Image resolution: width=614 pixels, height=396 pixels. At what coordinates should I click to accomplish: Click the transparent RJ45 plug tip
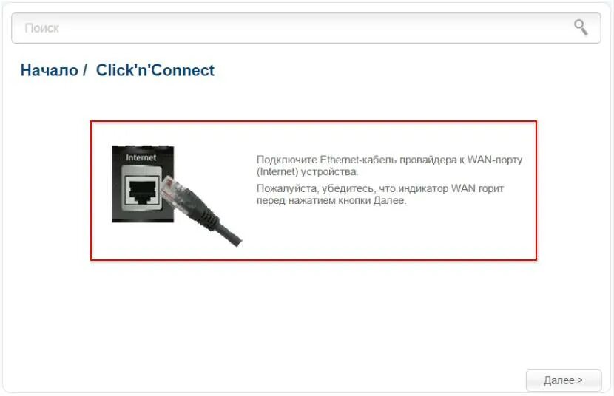[x=171, y=189]
